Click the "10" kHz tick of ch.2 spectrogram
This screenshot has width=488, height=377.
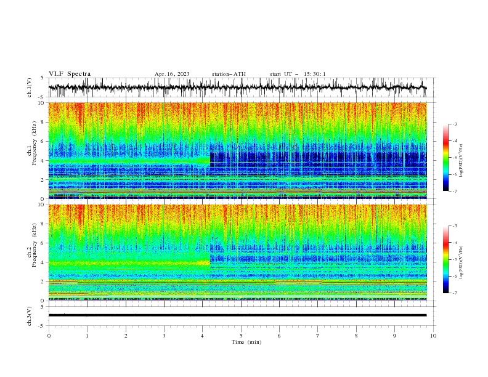[x=43, y=205]
